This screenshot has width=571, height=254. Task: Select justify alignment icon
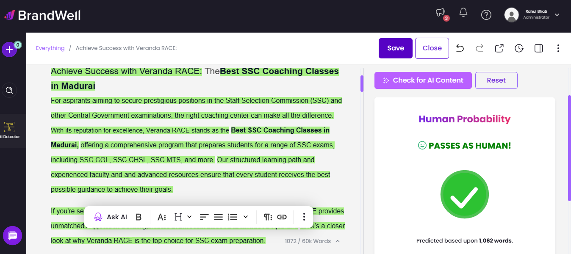click(218, 217)
